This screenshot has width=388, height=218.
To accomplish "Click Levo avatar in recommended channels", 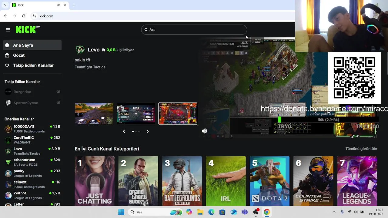I will [8, 151].
